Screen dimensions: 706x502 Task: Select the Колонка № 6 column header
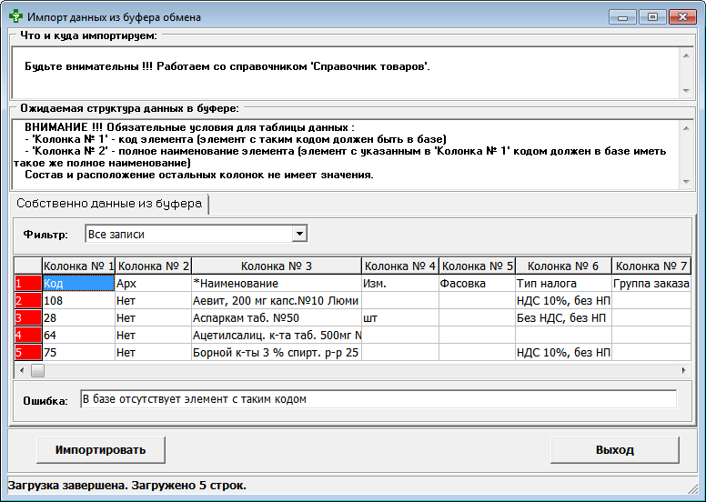pyautogui.click(x=562, y=266)
